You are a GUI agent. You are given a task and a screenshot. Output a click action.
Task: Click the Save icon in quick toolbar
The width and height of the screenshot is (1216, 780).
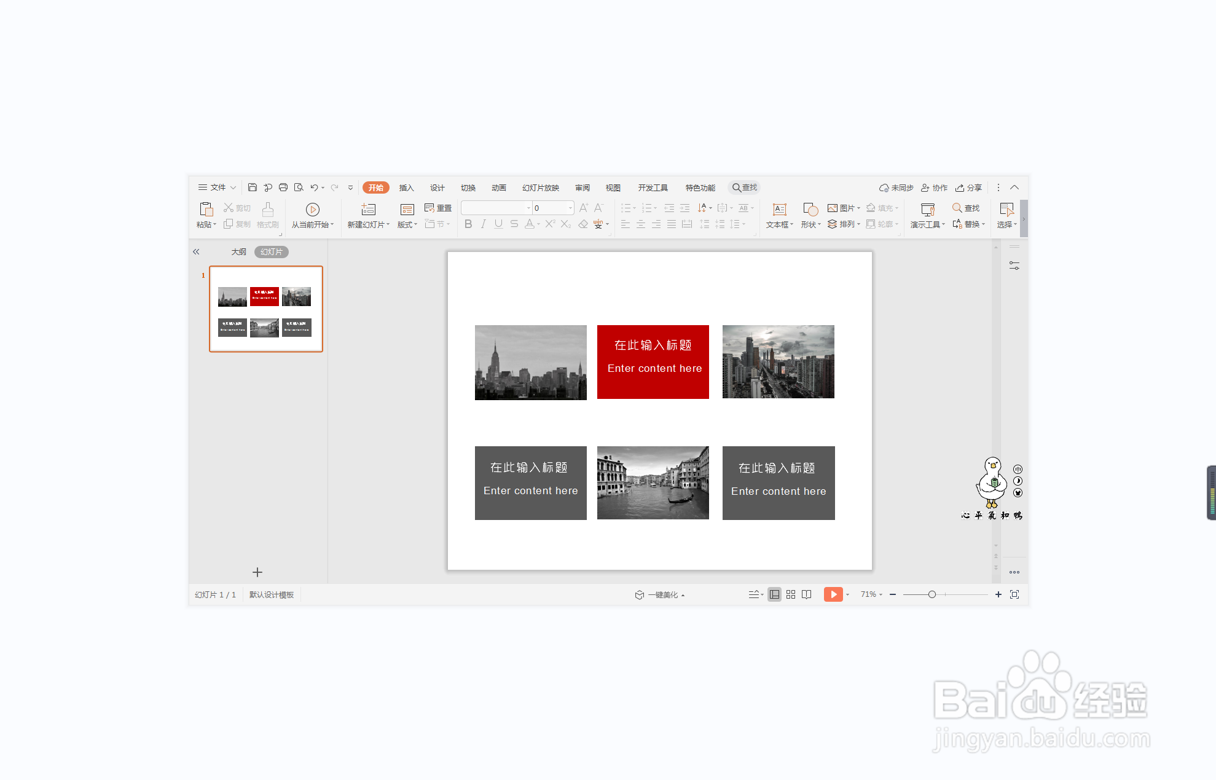pos(253,187)
